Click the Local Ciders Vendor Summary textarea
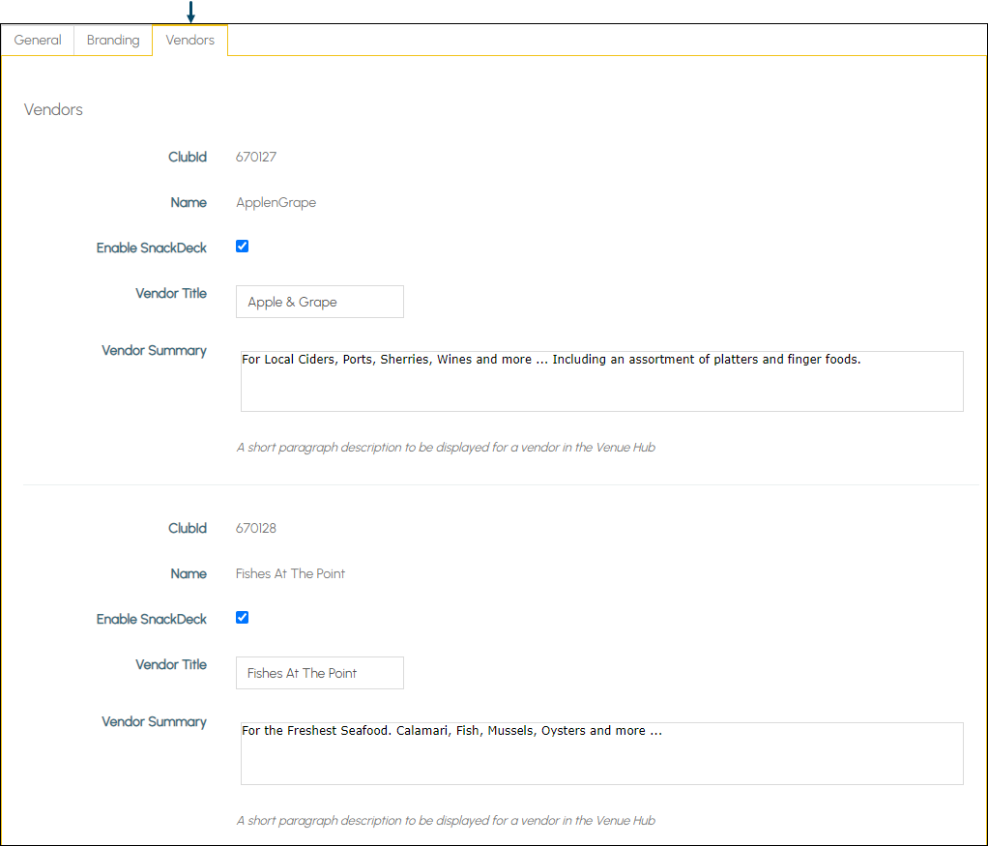Image resolution: width=988 pixels, height=846 pixels. coord(601,381)
